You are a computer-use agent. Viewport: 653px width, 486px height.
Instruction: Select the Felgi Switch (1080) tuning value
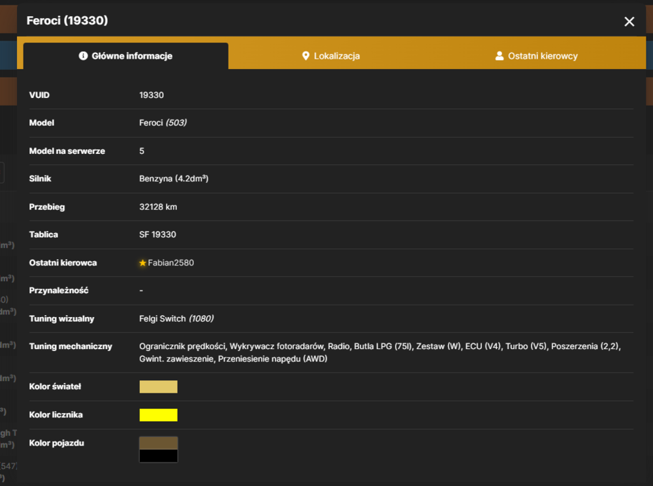(x=176, y=319)
